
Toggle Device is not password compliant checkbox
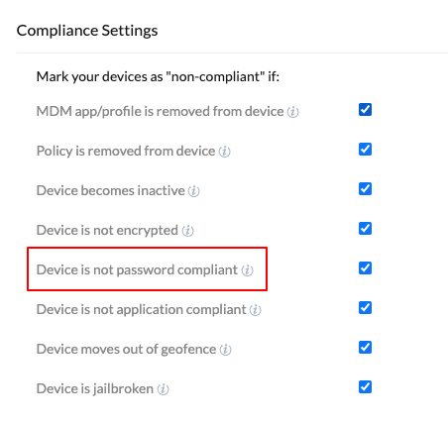(365, 268)
